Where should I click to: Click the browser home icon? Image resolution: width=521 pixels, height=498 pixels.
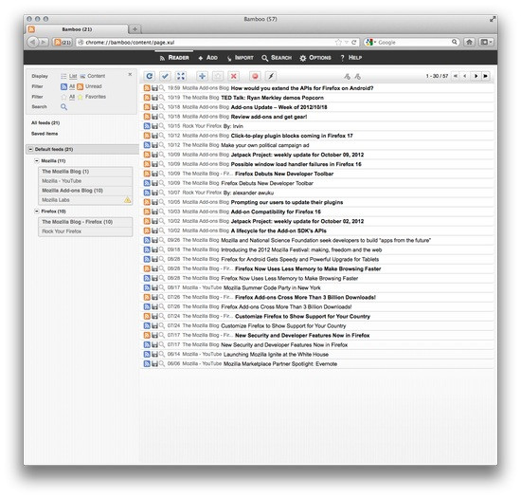[x=469, y=43]
